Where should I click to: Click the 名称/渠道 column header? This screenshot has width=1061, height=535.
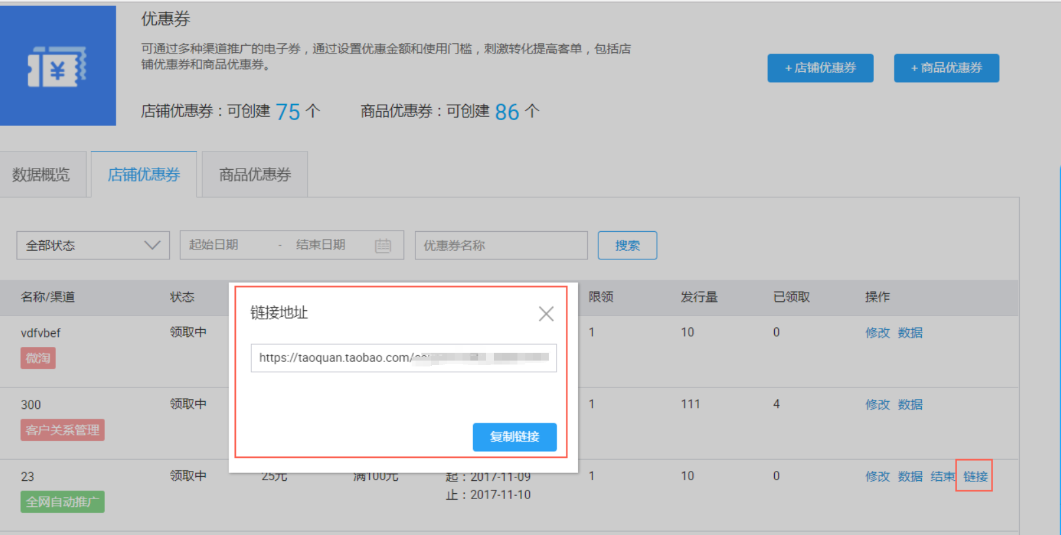coord(48,297)
